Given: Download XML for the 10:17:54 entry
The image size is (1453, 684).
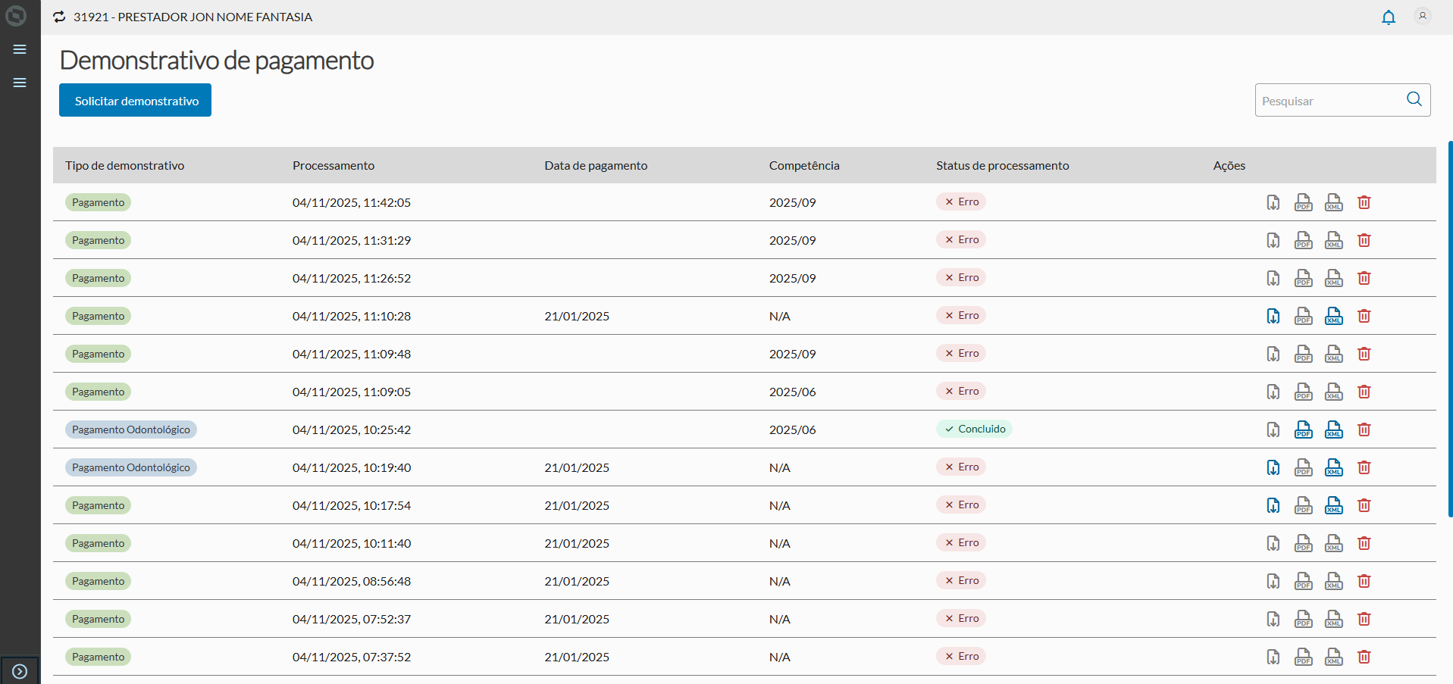Looking at the screenshot, I should pyautogui.click(x=1333, y=505).
